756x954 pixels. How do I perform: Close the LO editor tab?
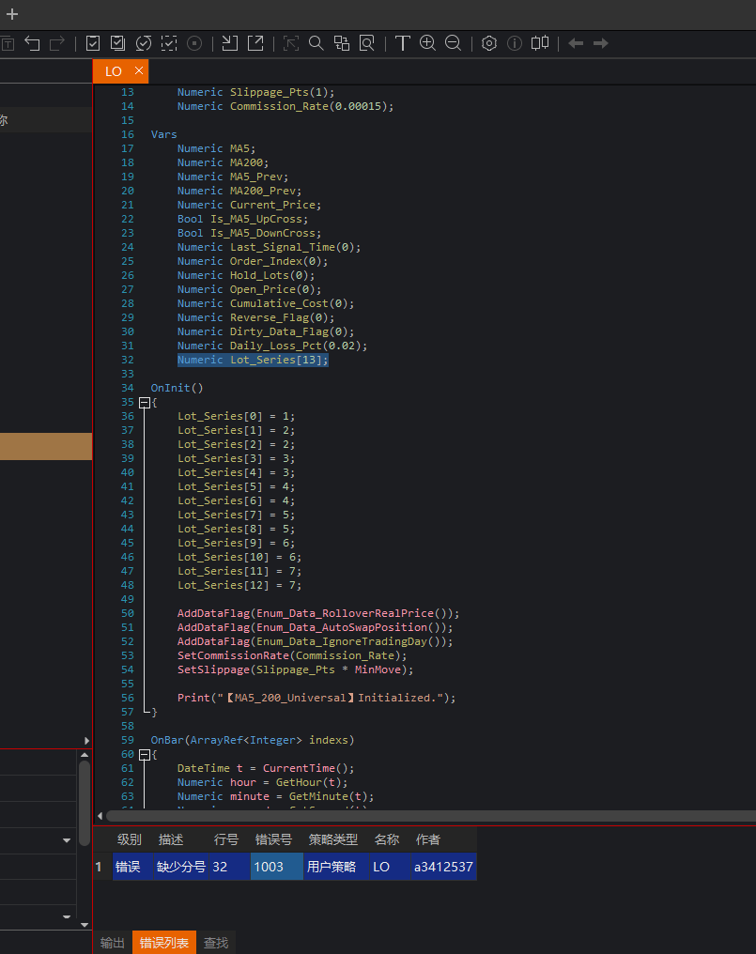pyautogui.click(x=139, y=71)
